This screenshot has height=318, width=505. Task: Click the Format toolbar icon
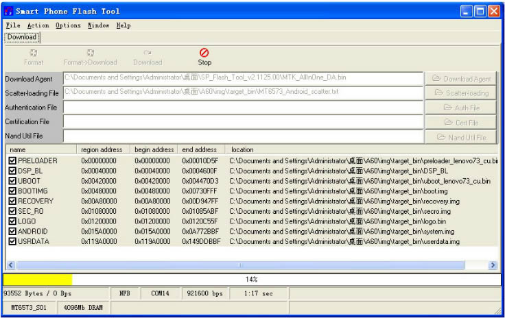[x=34, y=53]
